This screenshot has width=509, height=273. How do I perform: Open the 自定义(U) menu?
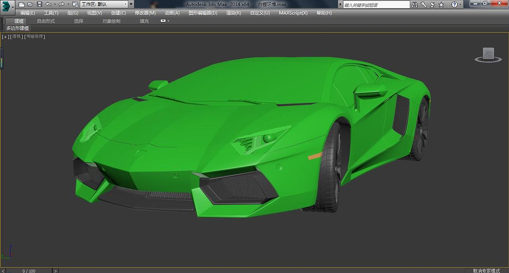click(260, 13)
